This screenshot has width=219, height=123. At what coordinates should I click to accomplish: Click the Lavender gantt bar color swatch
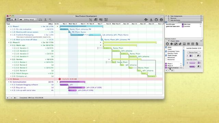point(183,26)
